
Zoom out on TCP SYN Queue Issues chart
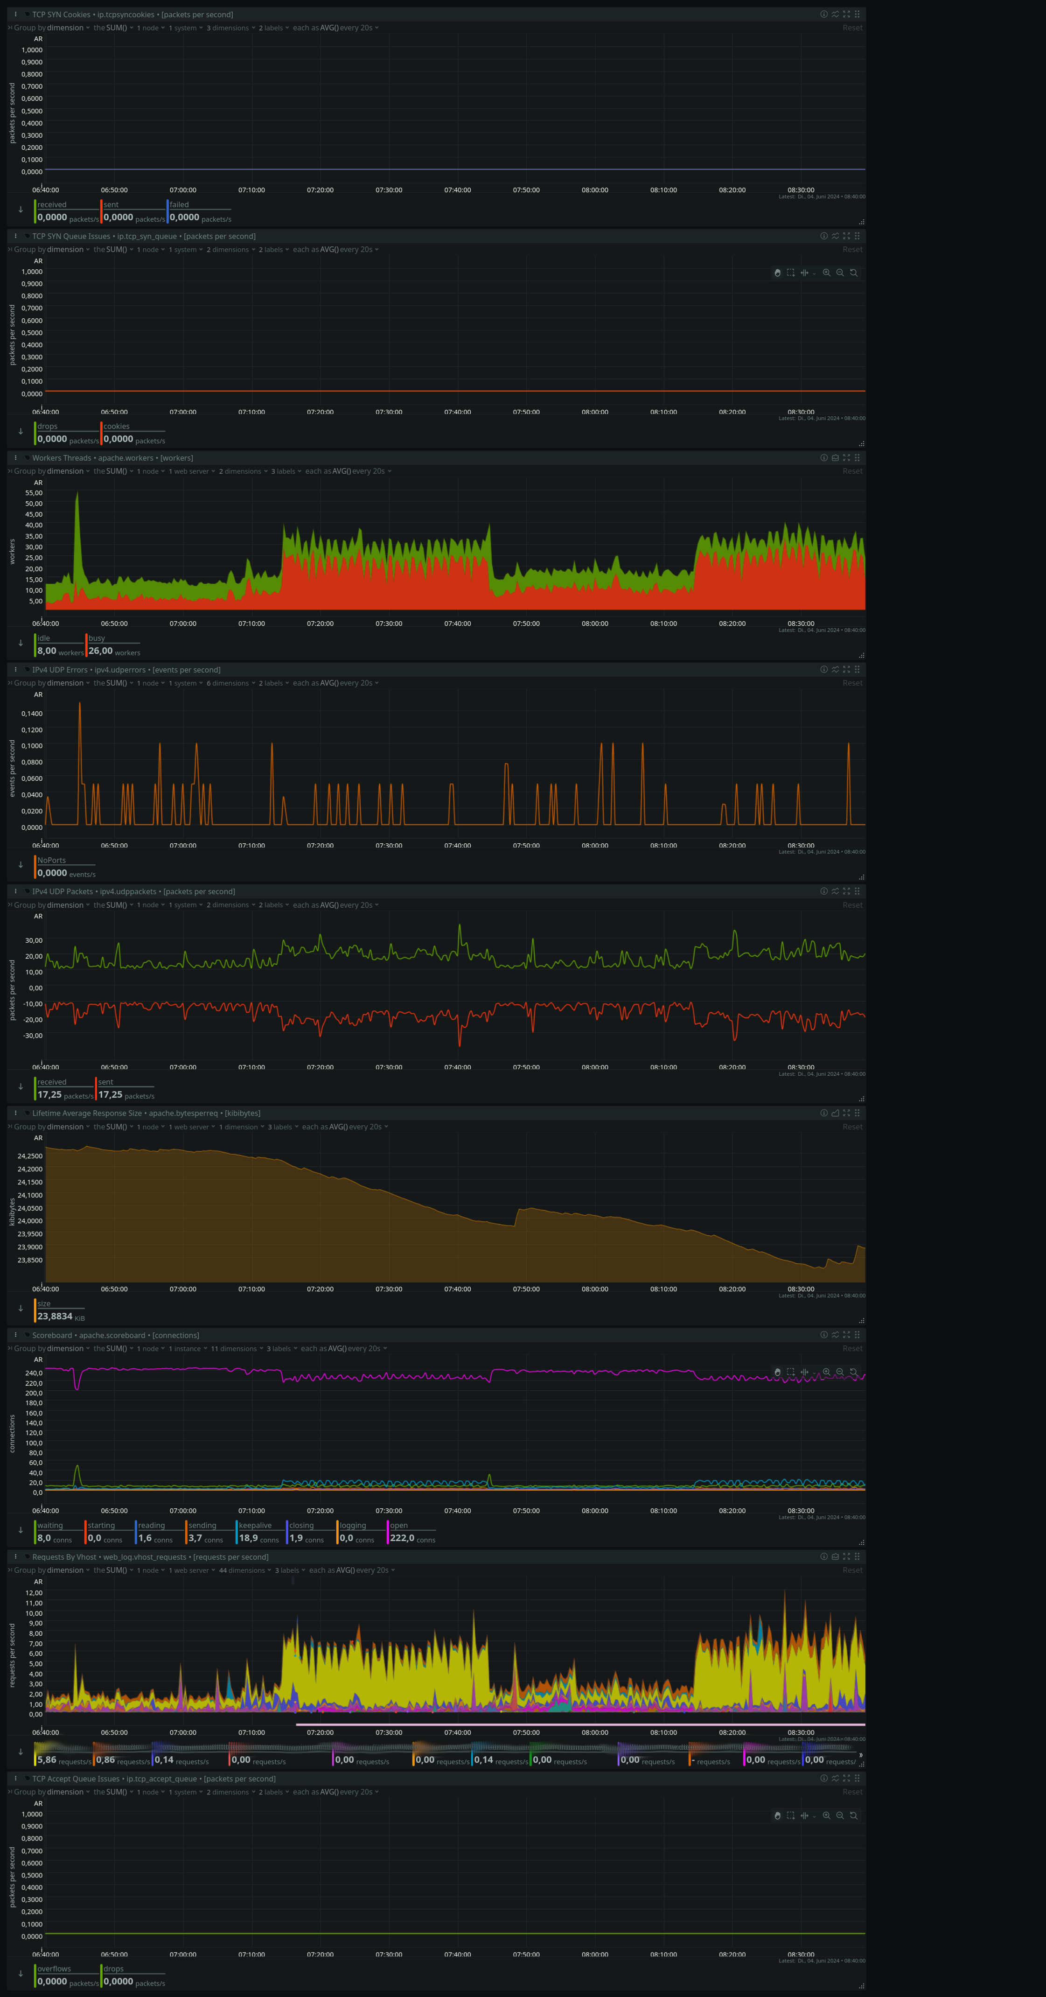[x=840, y=273]
